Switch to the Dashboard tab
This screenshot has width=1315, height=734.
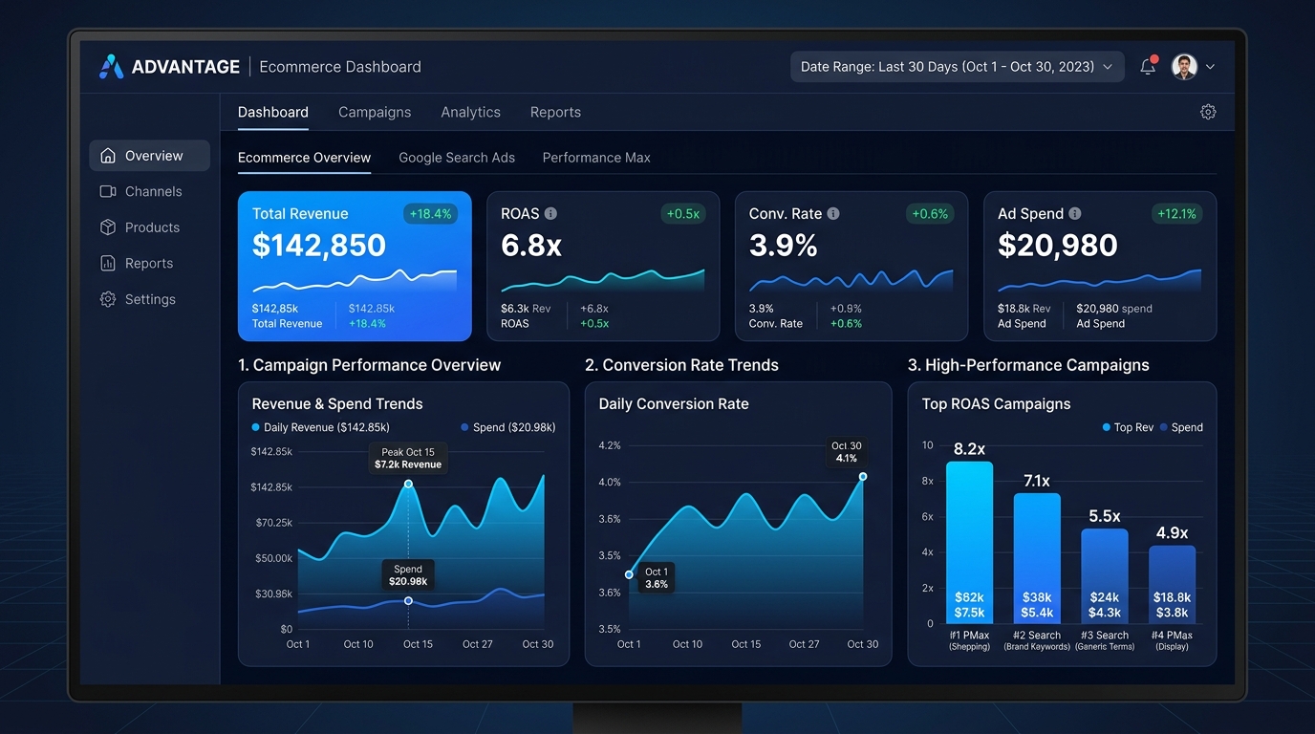click(273, 112)
